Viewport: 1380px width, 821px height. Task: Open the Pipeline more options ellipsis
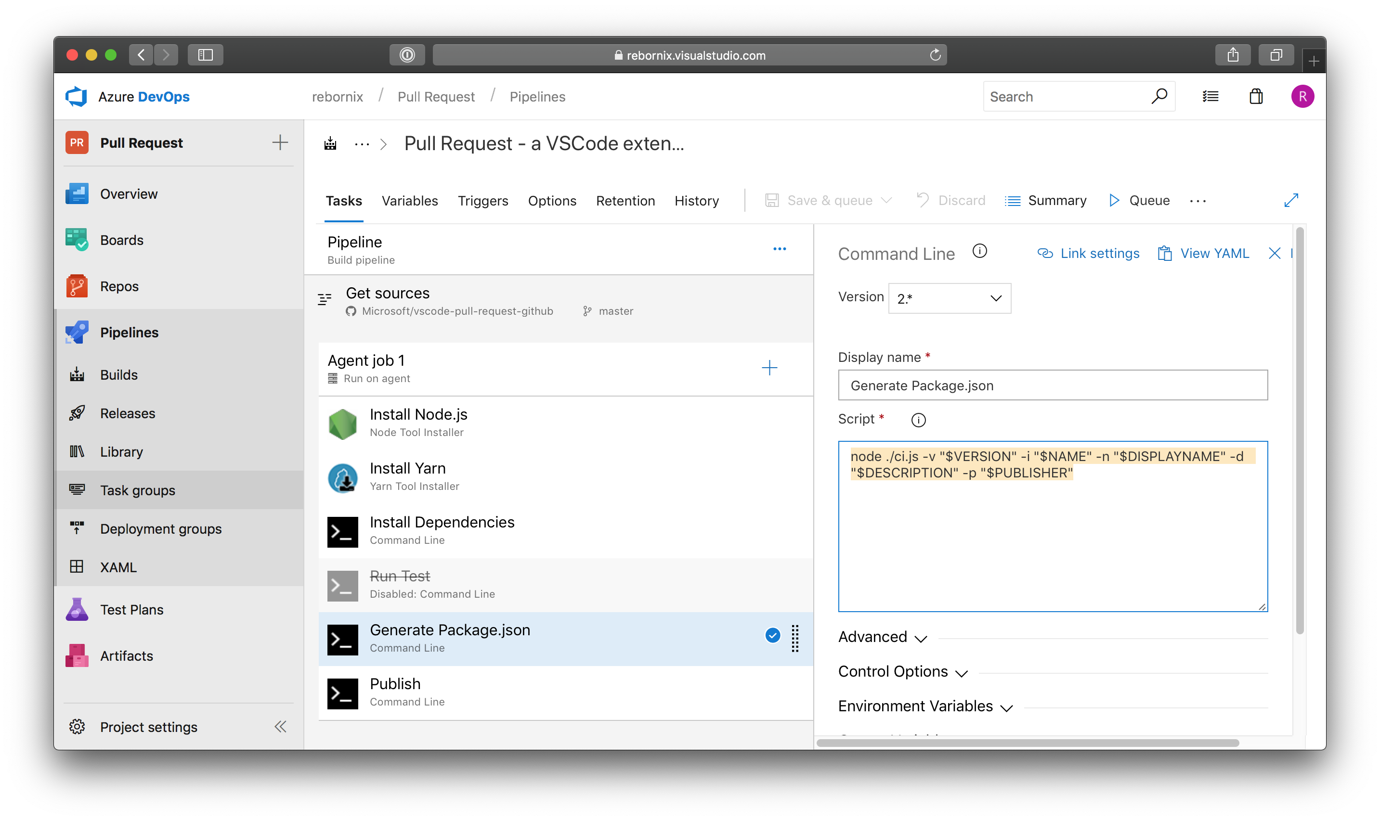780,249
